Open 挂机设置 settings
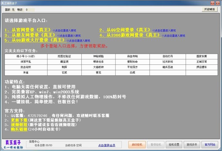This screenshot has width=222, height=151. (174, 145)
